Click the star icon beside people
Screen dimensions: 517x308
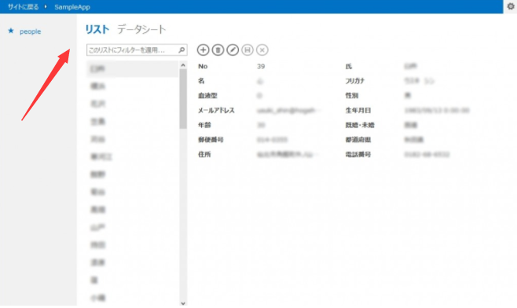(x=11, y=31)
